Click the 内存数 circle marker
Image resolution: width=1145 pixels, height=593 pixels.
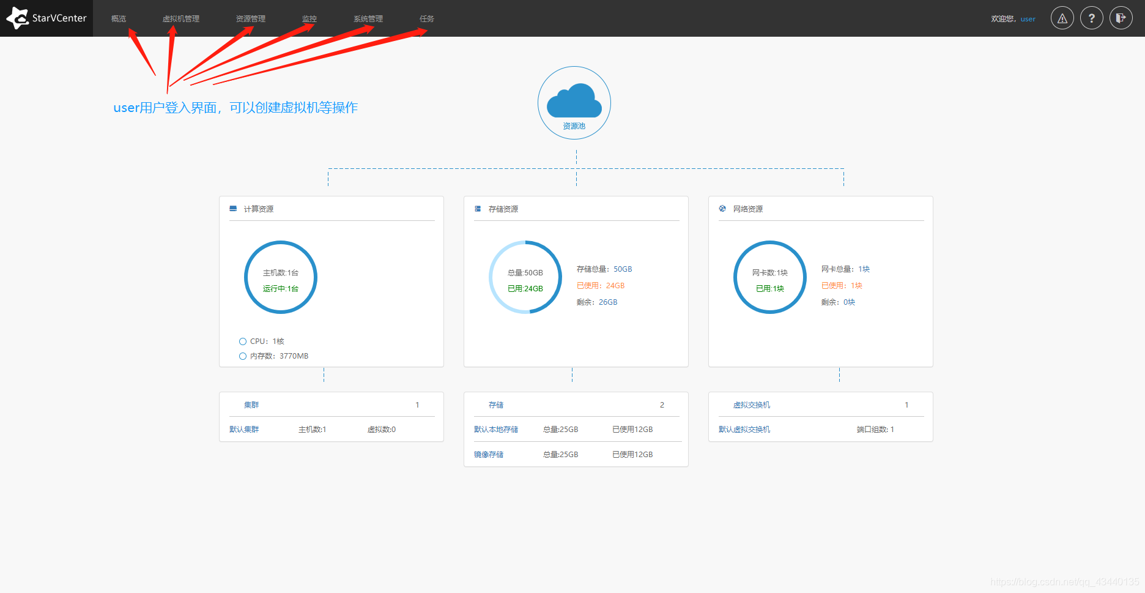tap(243, 356)
